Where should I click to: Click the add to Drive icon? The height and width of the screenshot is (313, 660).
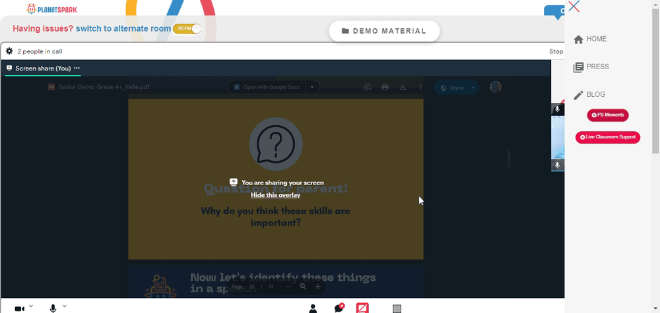click(x=368, y=87)
